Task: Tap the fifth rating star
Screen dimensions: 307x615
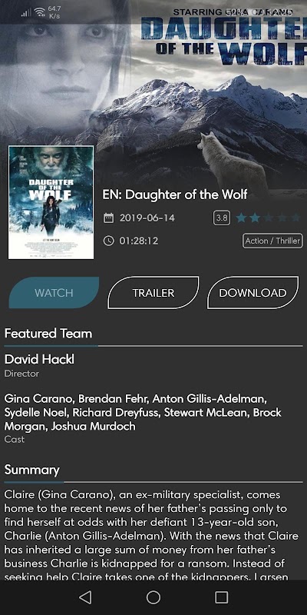Action: point(295,218)
